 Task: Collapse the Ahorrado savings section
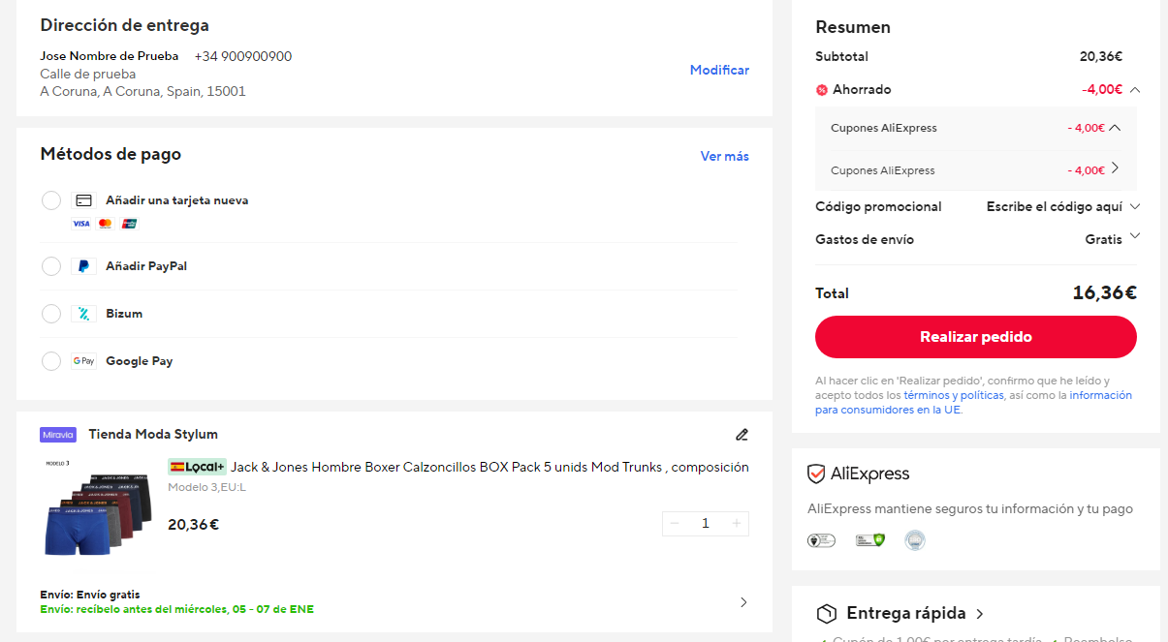click(1135, 90)
